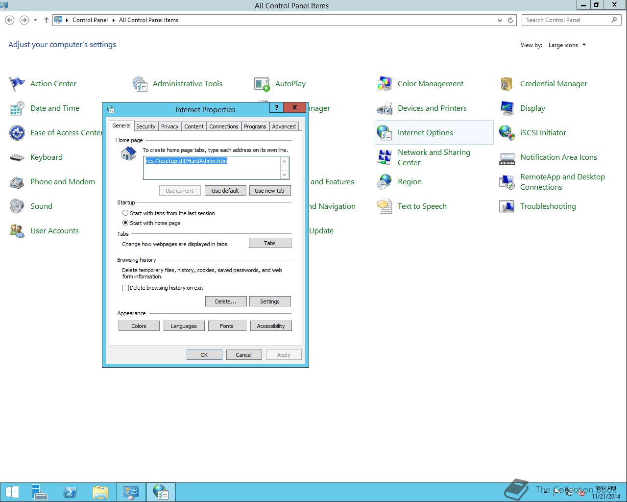Go up one level arrow
Viewport: 627px width, 502px height.
pyautogui.click(x=47, y=20)
